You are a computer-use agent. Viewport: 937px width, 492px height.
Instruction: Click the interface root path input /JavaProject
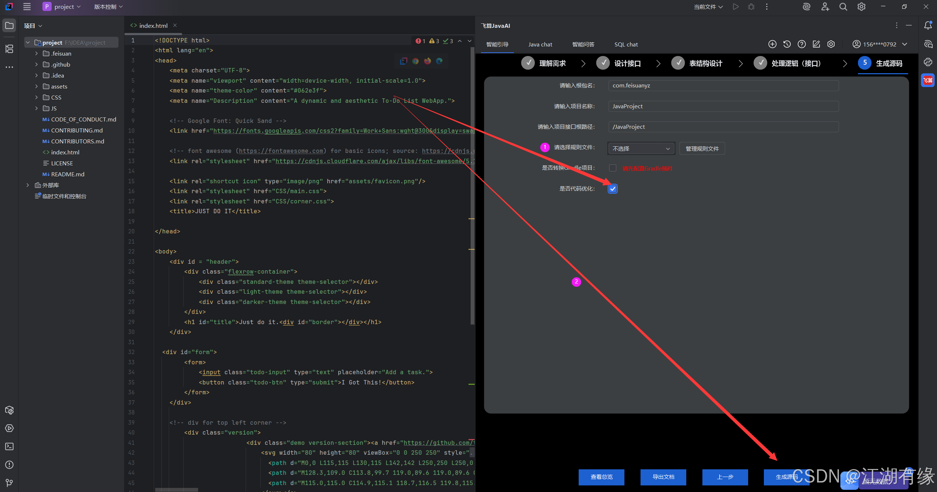point(723,127)
